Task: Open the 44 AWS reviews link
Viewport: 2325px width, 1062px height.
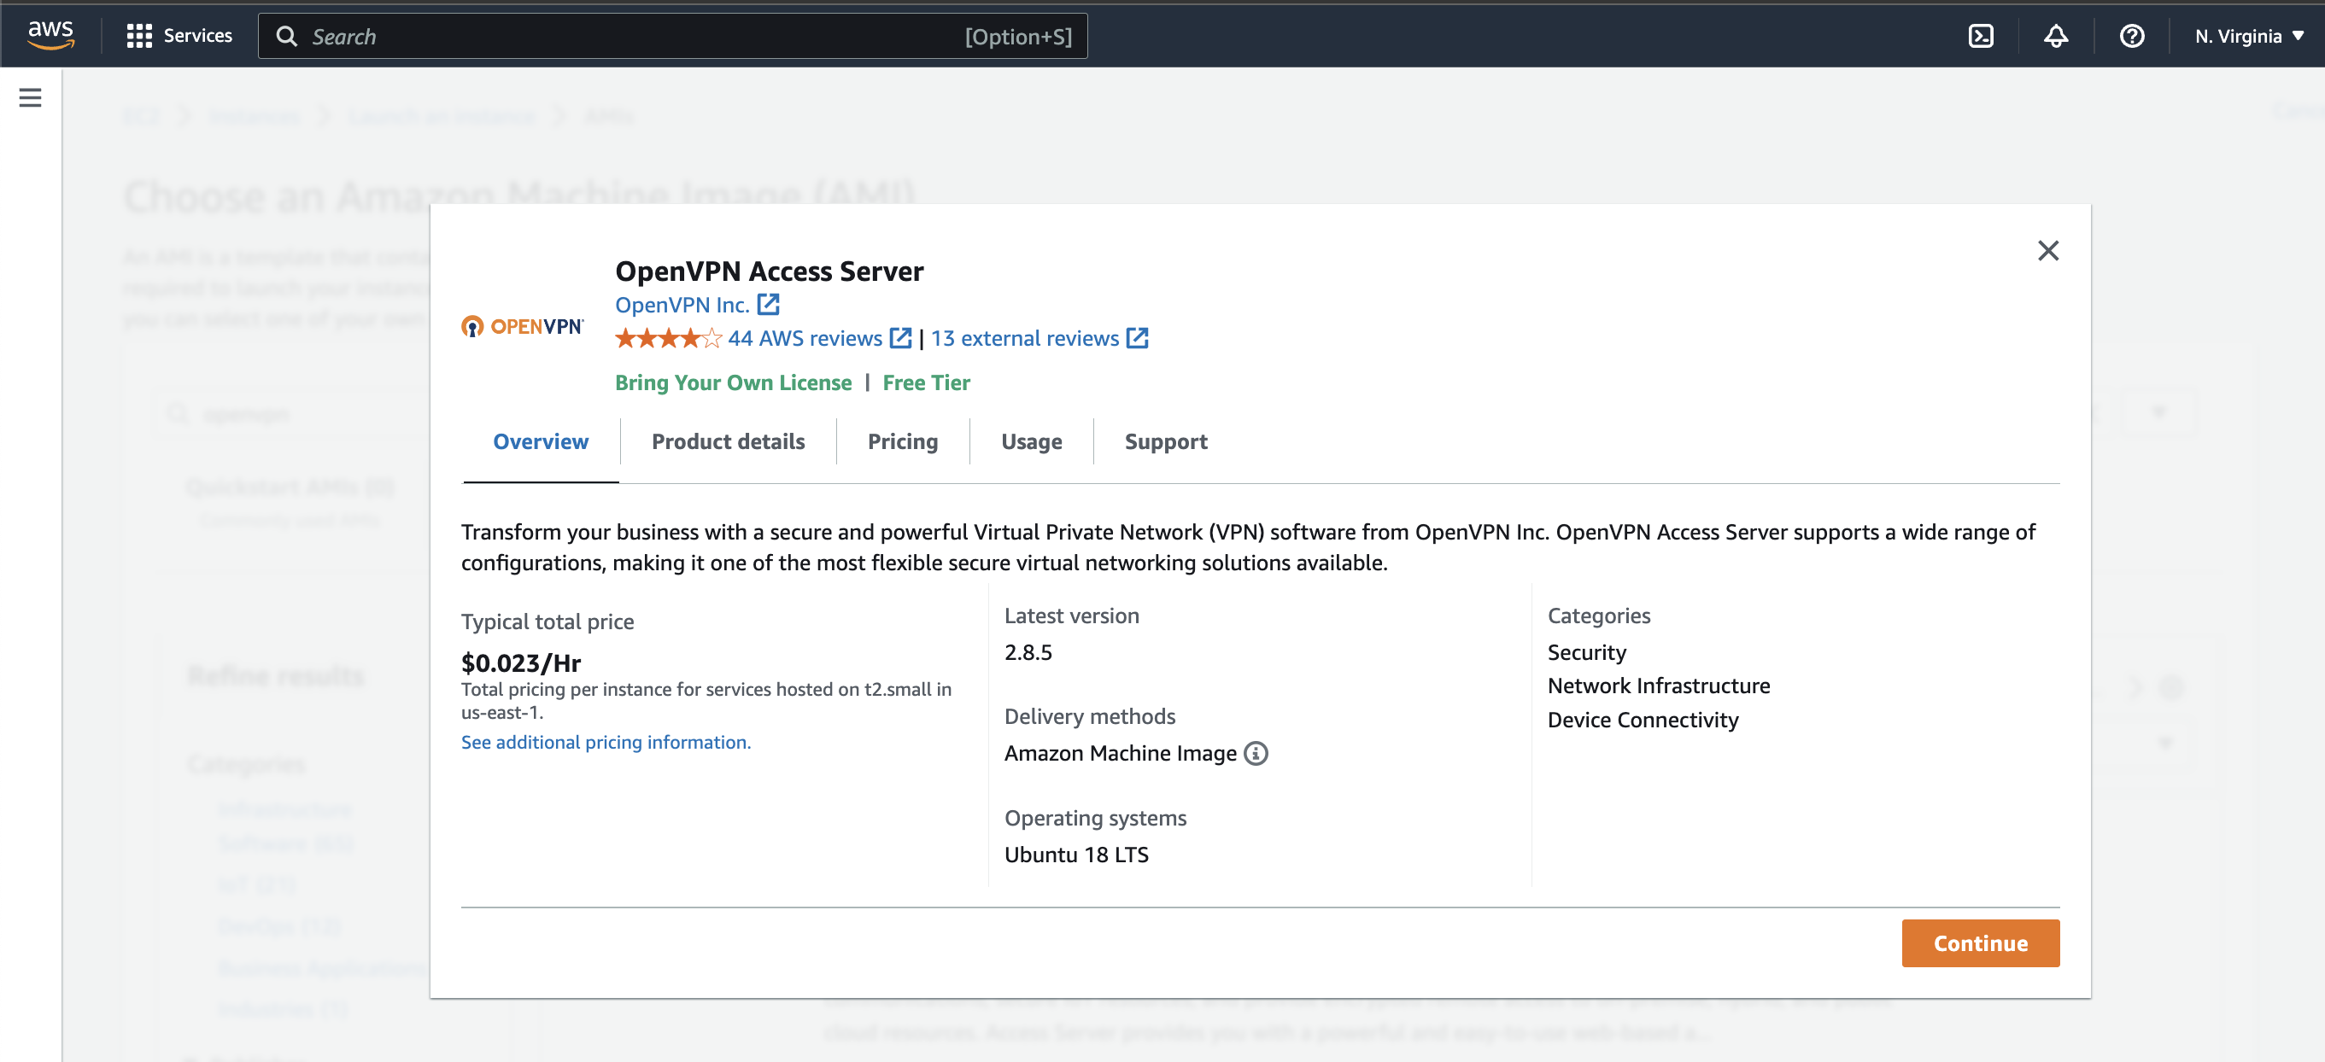Action: pyautogui.click(x=805, y=338)
